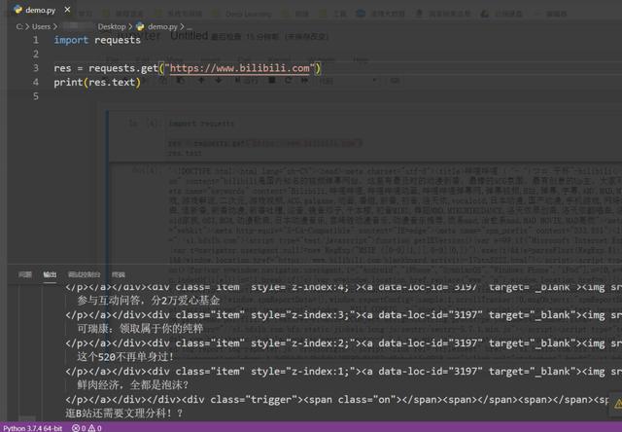Click the output line with class="trigger"
622x432 pixels.
[337, 400]
